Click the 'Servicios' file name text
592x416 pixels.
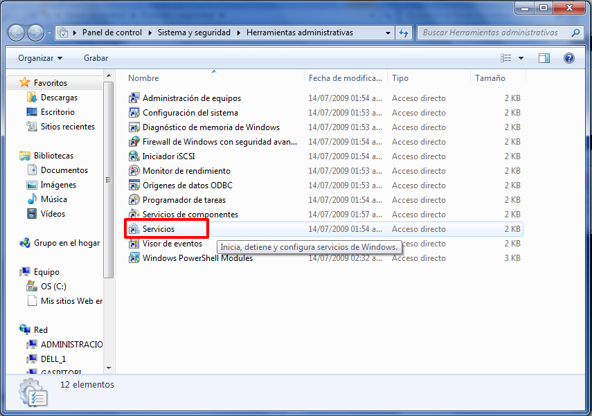[159, 228]
